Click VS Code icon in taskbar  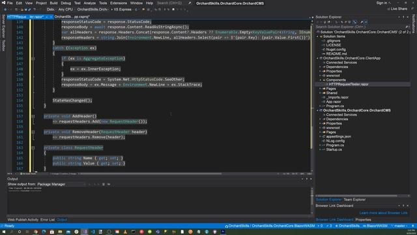[x=93, y=232]
